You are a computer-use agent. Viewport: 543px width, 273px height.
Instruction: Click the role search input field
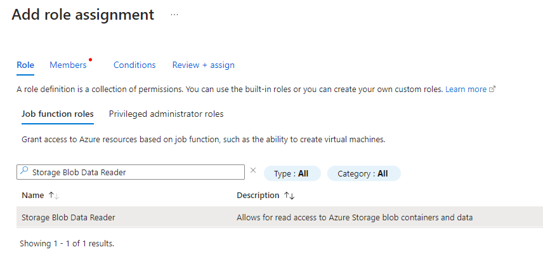click(131, 172)
